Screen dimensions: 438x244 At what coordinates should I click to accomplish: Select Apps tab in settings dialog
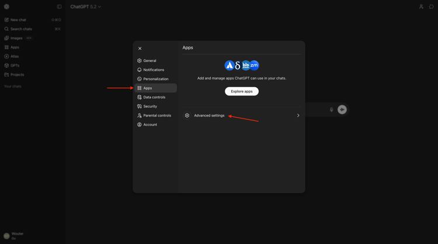tap(155, 88)
